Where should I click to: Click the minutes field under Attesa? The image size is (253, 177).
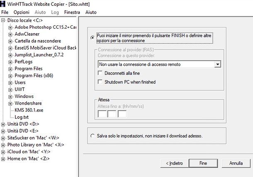pyautogui.click(x=112, y=114)
